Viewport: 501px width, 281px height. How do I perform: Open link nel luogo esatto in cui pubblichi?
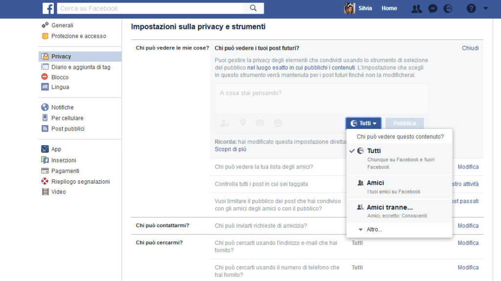(301, 68)
